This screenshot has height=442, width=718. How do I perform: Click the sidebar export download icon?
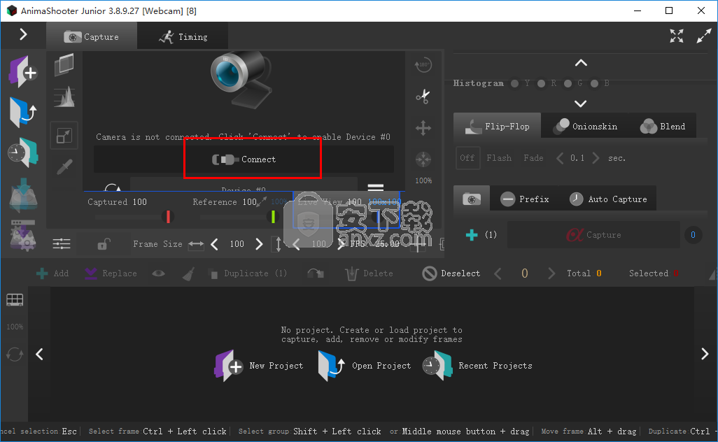click(x=23, y=195)
